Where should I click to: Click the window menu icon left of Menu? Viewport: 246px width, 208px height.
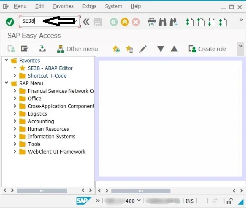(x=6, y=7)
